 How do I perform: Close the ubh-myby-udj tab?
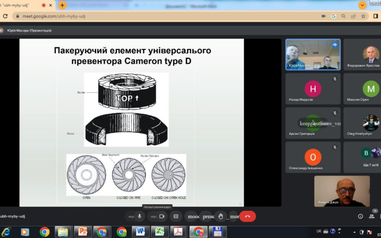[50, 5]
